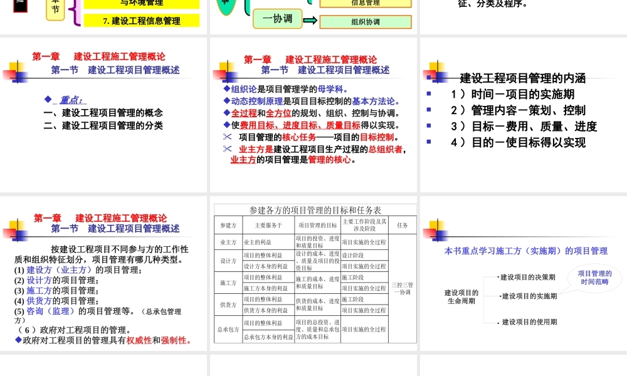627x376 pixels.
Task: Click the '项目管理的时间范畴' callout bubble
Action: pos(594,278)
